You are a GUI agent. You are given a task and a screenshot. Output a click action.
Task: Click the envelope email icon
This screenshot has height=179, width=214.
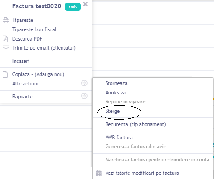(x=6, y=48)
